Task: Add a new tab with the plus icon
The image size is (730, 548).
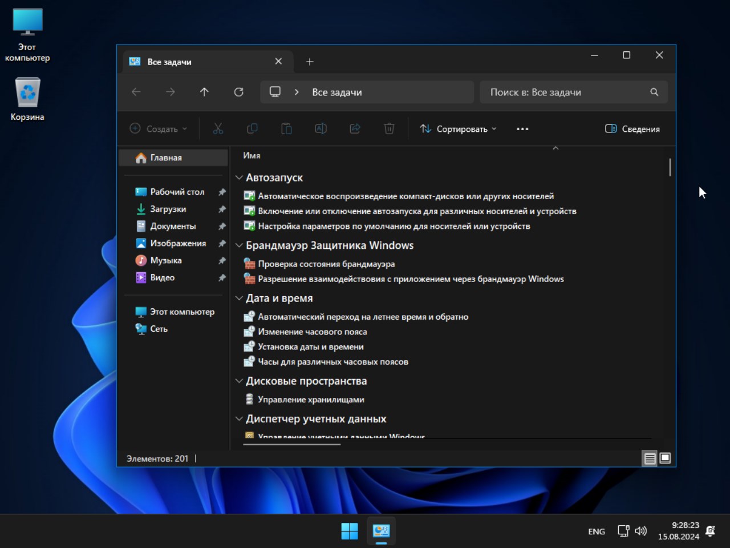Action: tap(310, 62)
